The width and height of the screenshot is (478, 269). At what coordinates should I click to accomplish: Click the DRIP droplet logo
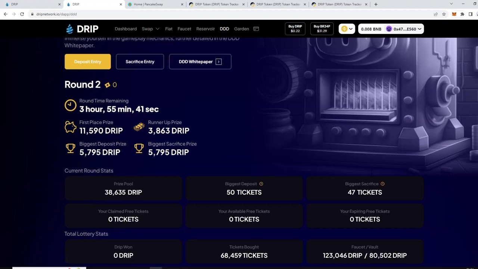[69, 29]
